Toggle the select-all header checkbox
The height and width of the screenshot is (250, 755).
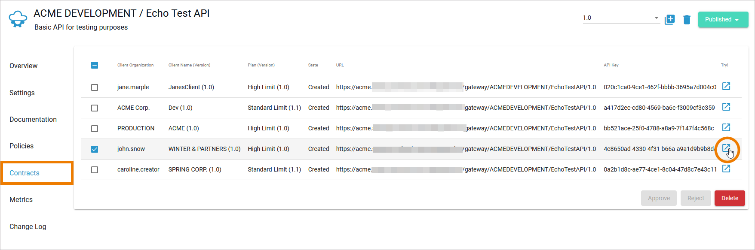click(x=95, y=65)
